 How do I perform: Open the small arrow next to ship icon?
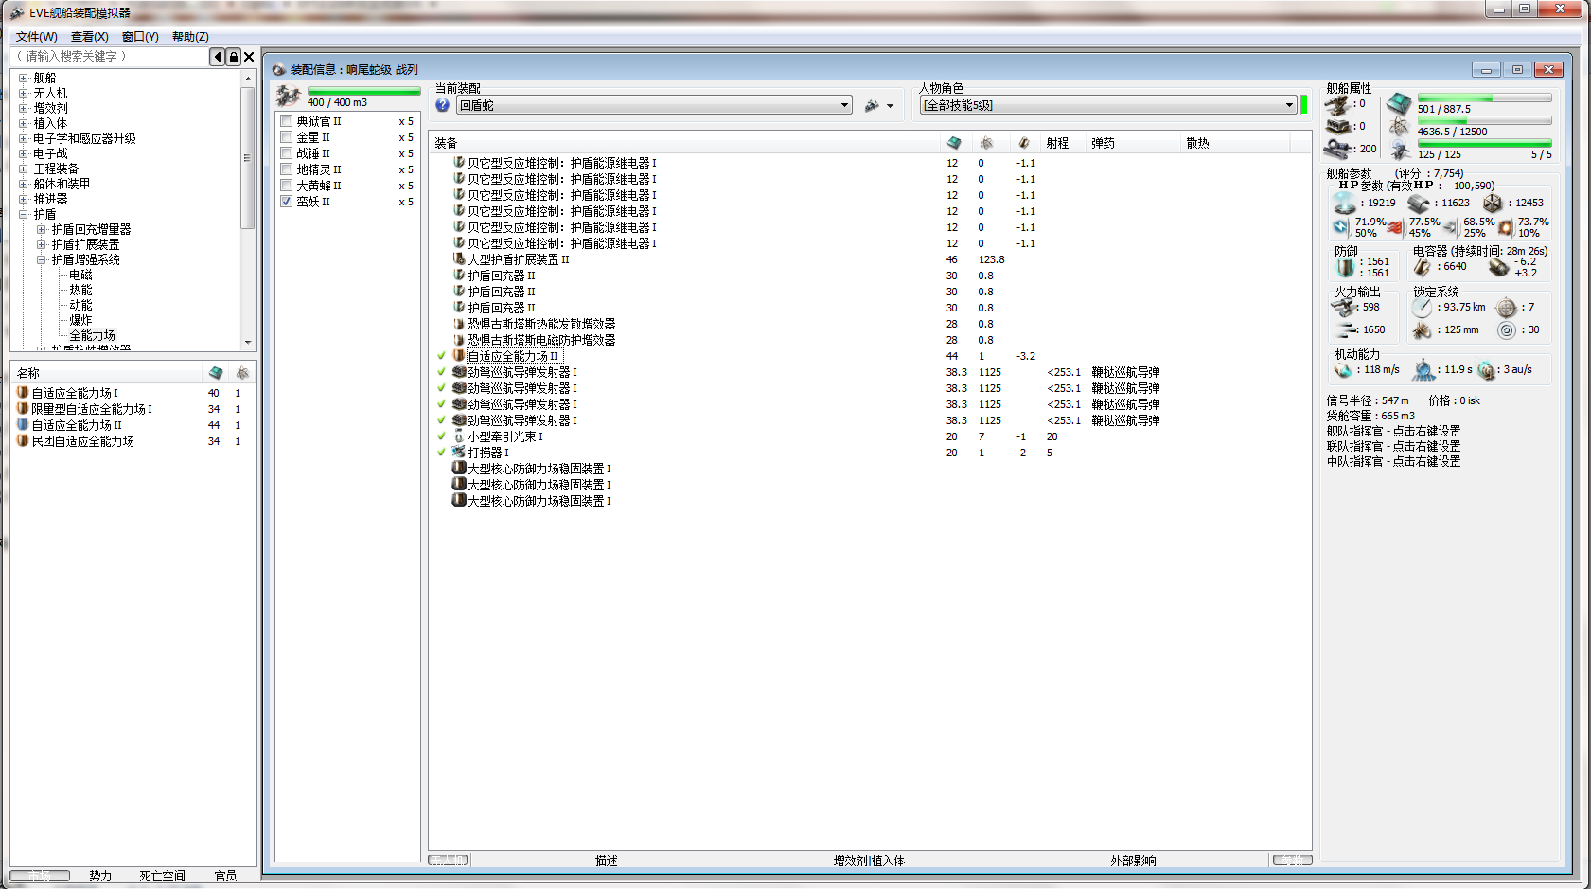point(890,106)
